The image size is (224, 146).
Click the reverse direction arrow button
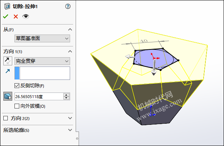(8, 61)
